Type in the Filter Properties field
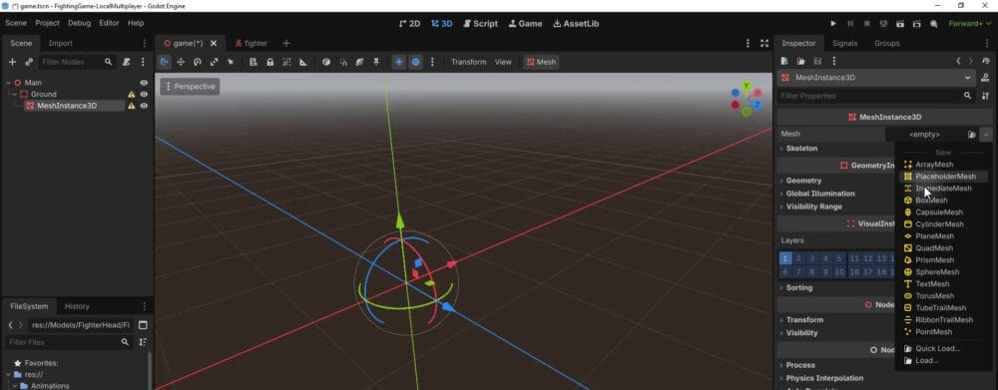 click(876, 96)
